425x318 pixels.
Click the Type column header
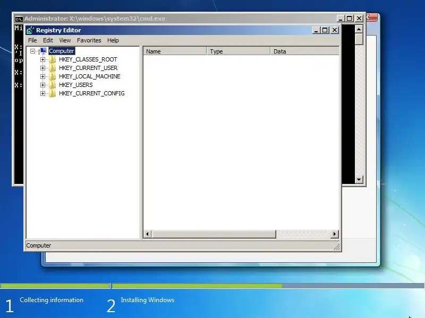(239, 51)
